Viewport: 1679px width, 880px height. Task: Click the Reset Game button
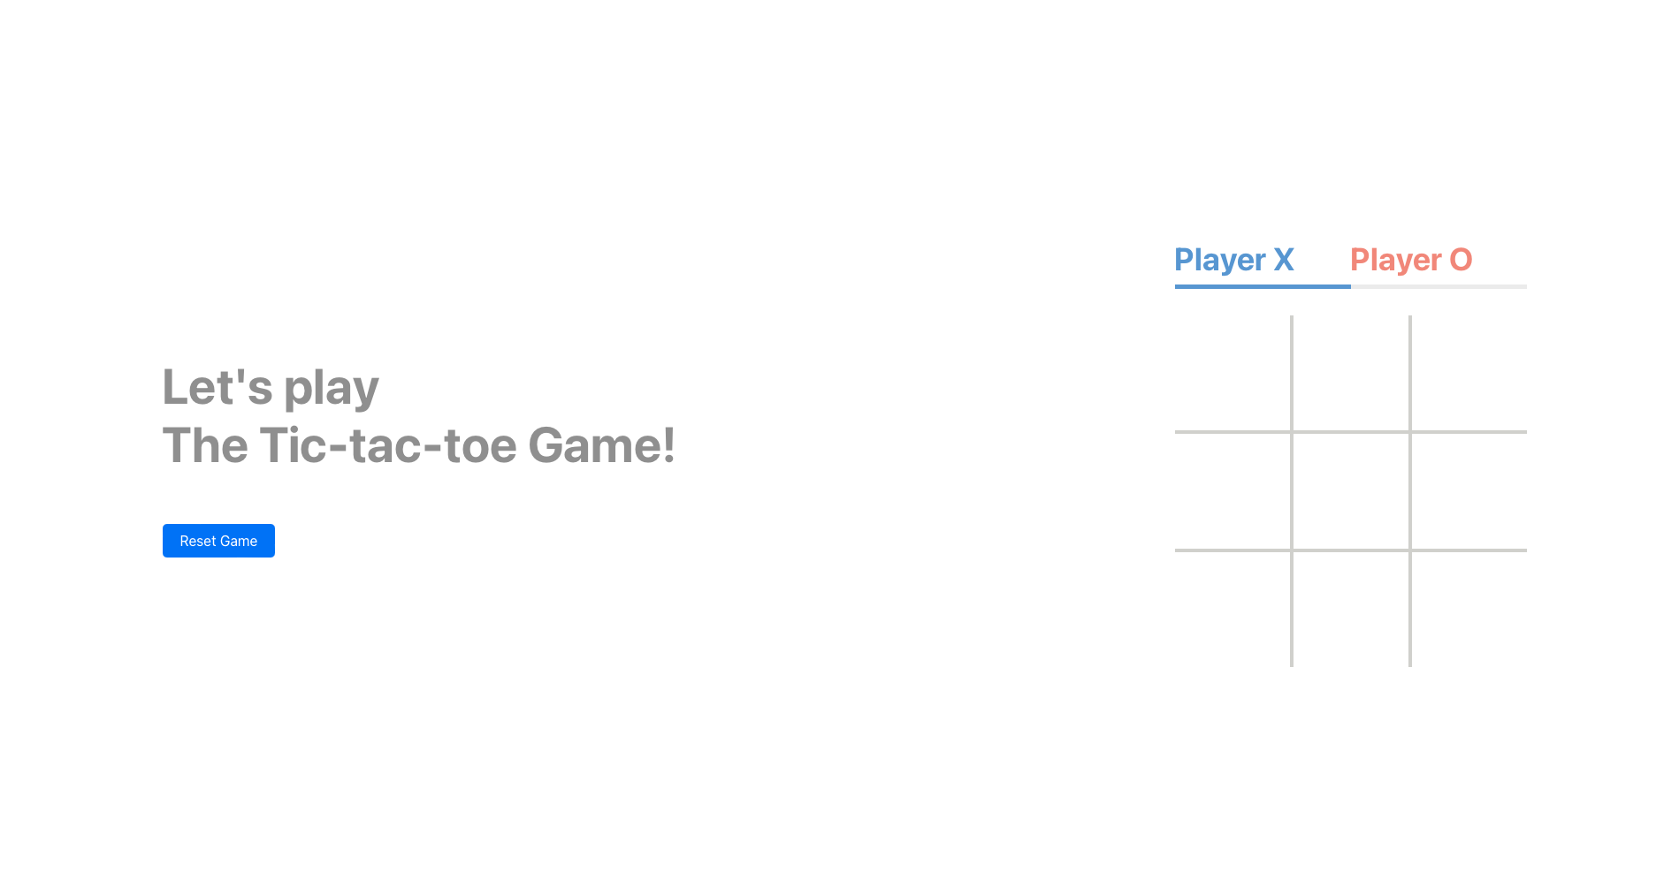[218, 540]
